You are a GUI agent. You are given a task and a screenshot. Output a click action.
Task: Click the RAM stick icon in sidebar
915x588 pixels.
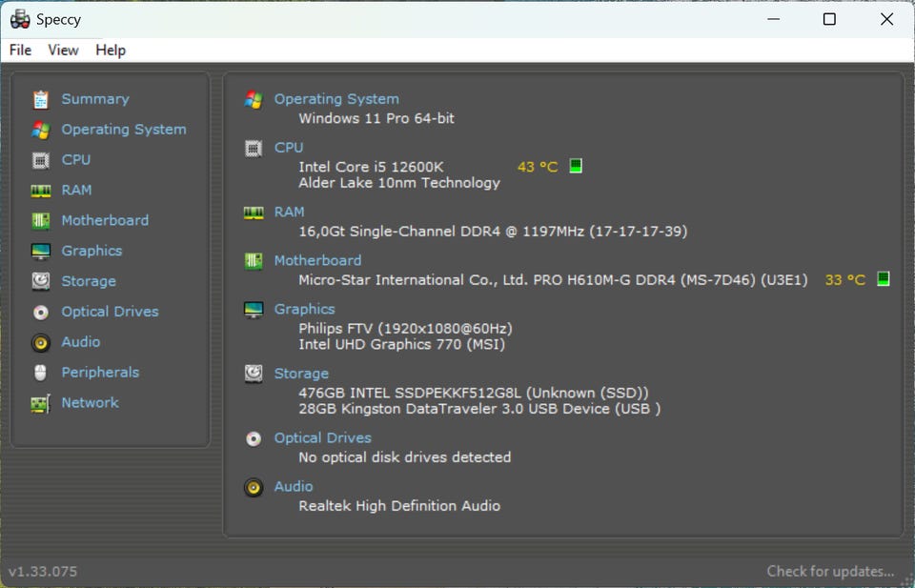pyautogui.click(x=40, y=191)
